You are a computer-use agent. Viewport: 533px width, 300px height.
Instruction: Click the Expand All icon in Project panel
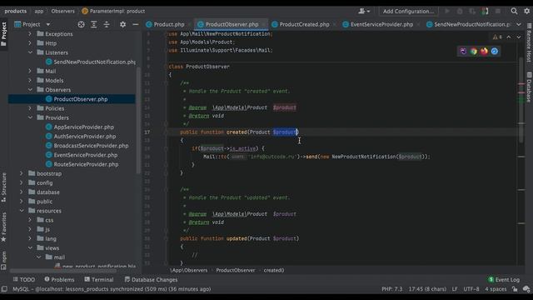pos(94,24)
